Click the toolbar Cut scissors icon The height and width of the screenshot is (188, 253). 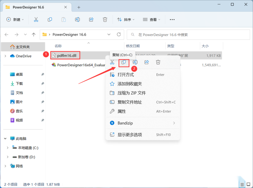(x=36, y=20)
